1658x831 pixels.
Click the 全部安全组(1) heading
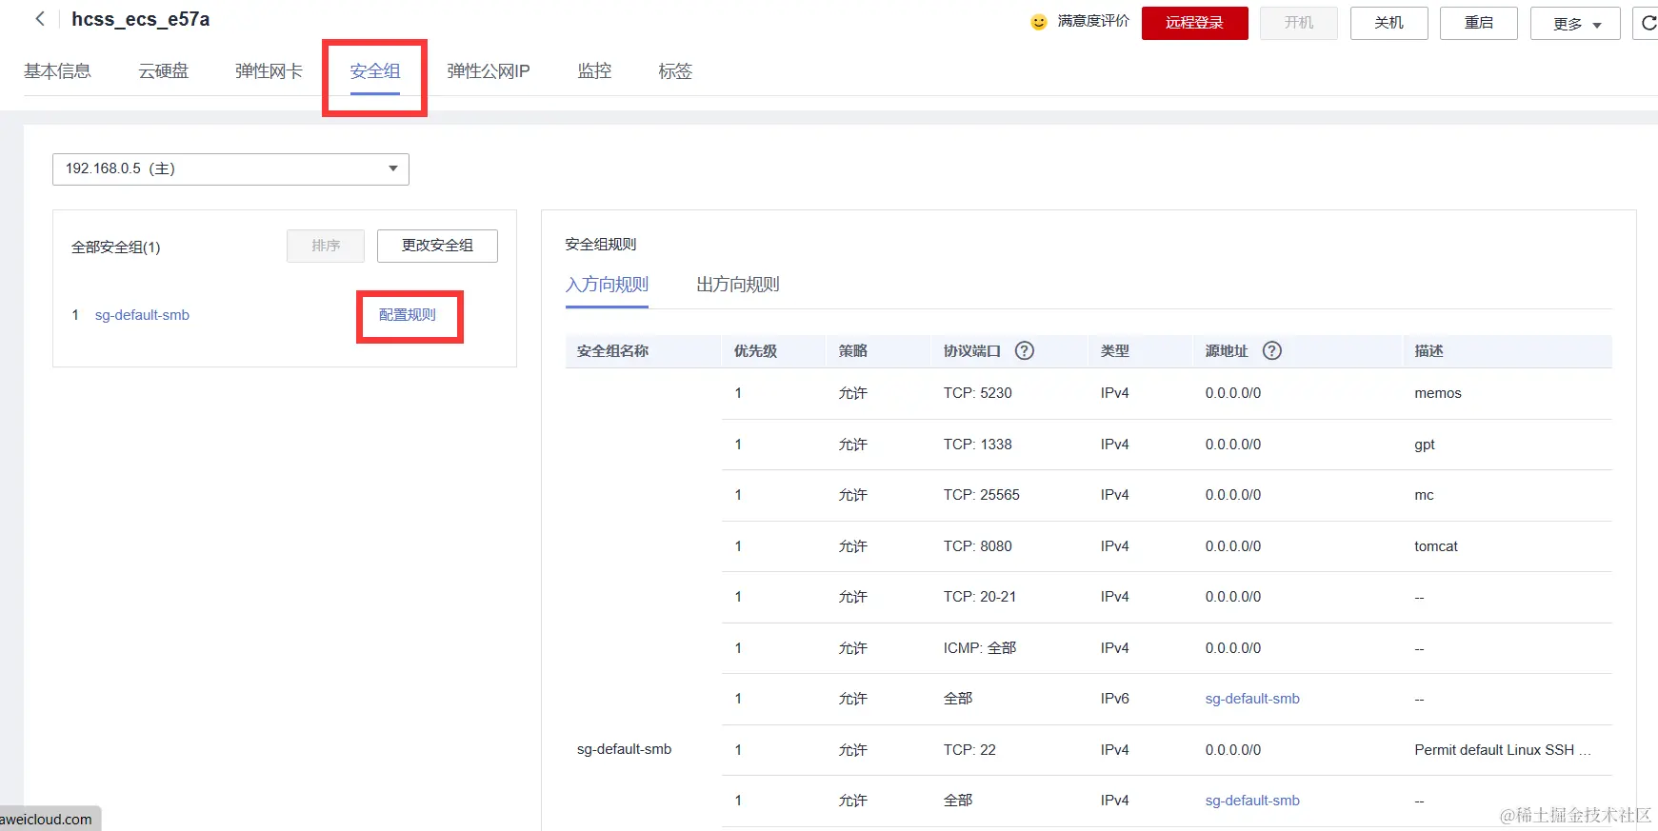pyautogui.click(x=116, y=247)
